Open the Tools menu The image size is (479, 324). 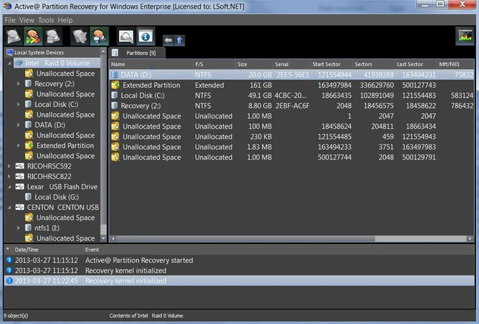click(46, 20)
